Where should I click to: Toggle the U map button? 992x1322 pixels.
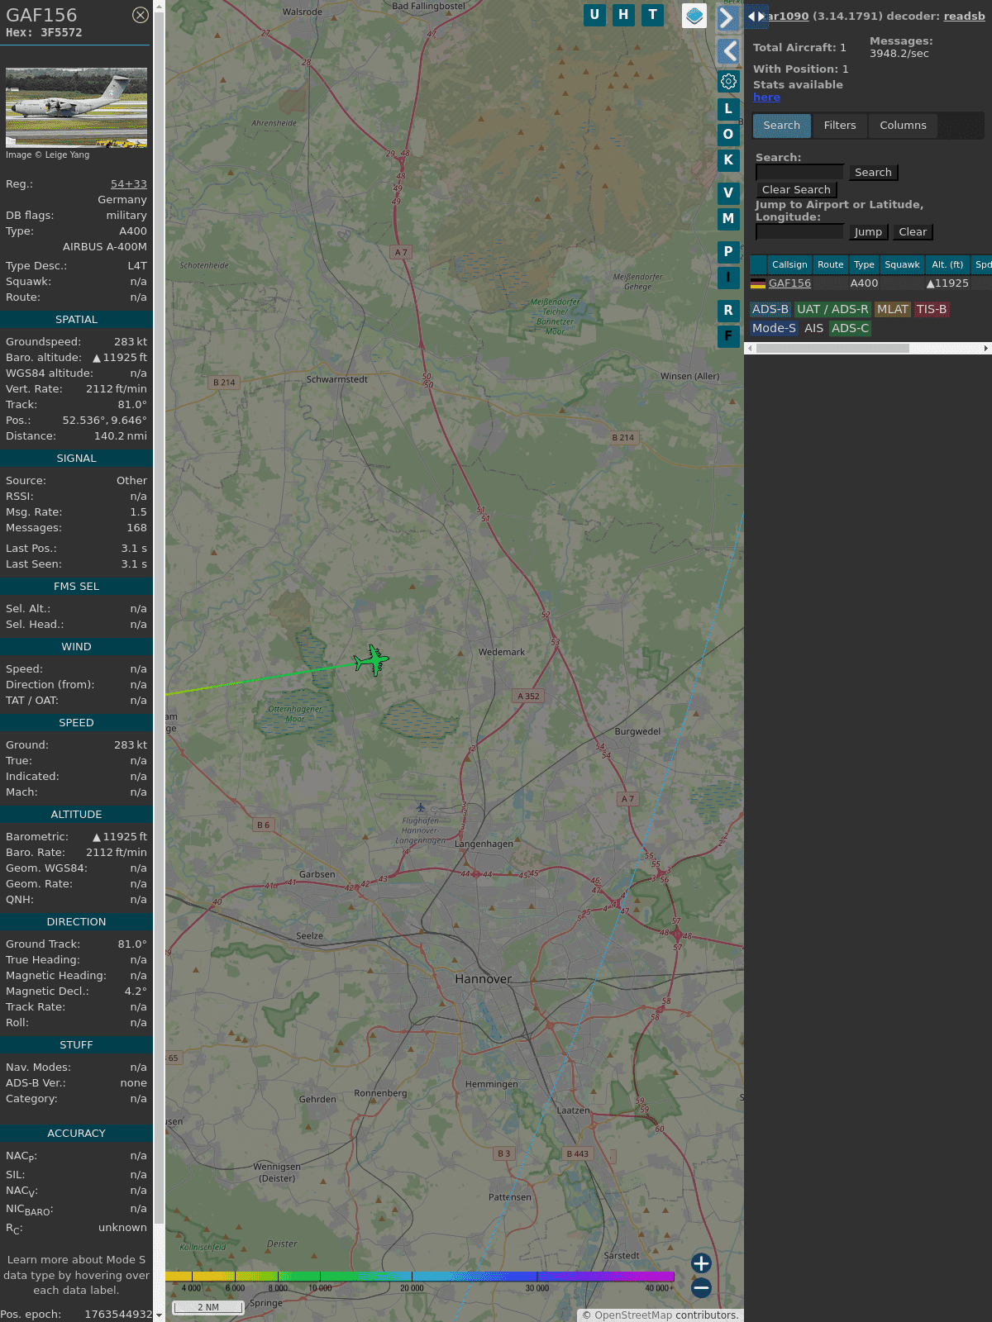pos(594,15)
